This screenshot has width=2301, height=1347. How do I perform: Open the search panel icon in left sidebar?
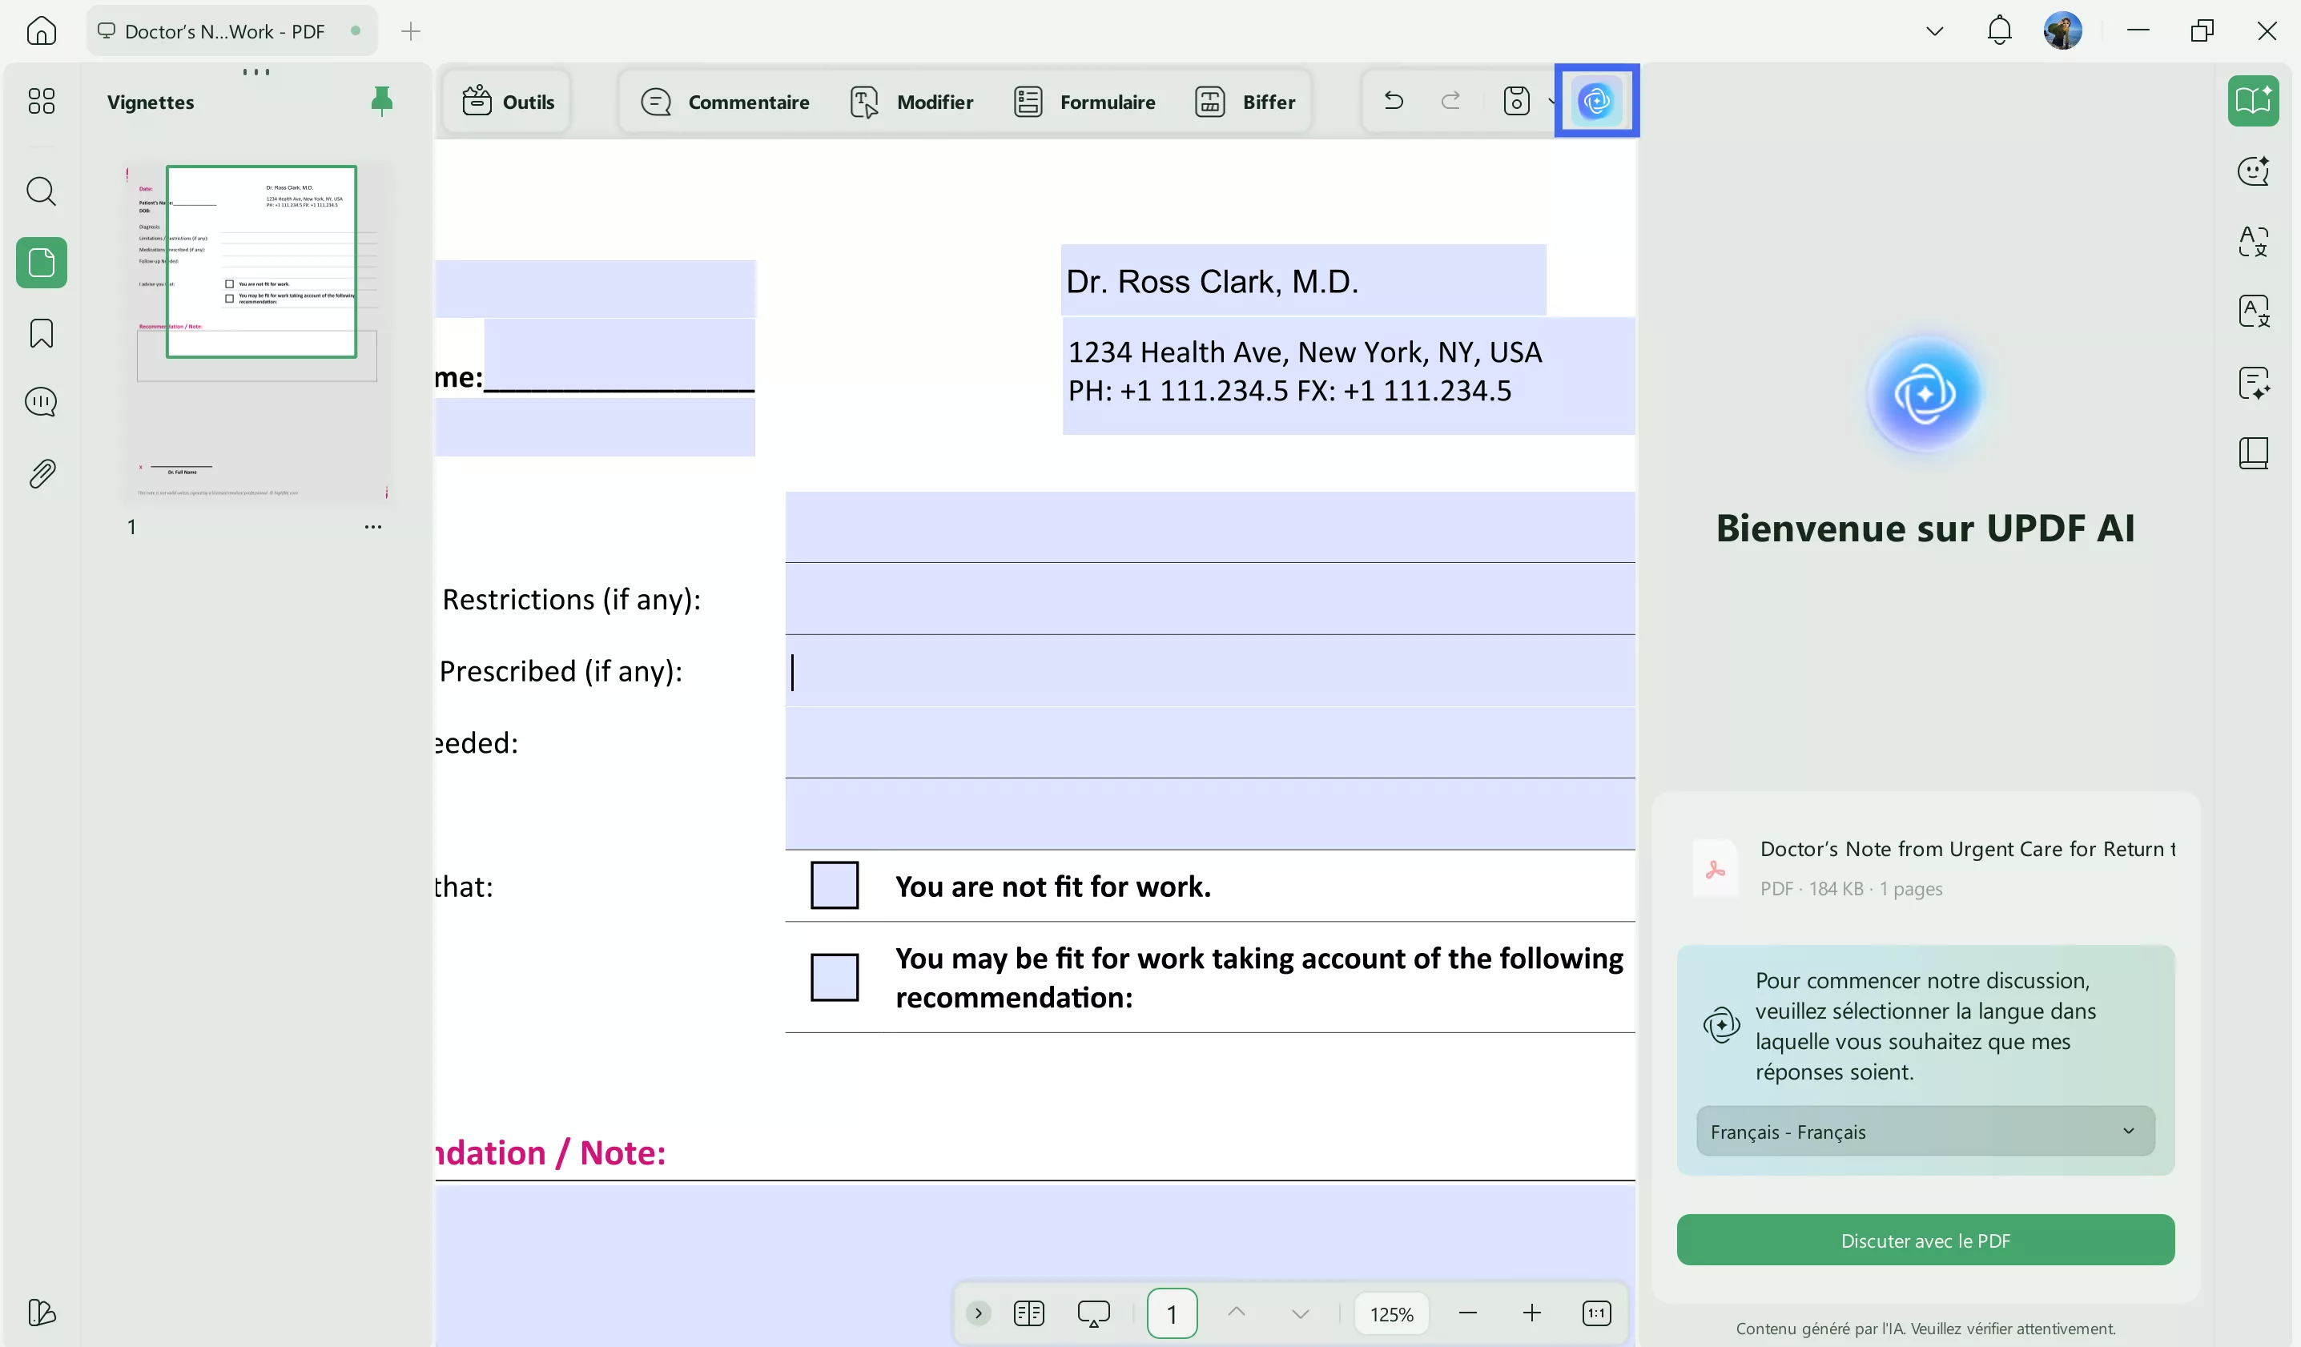[x=41, y=191]
